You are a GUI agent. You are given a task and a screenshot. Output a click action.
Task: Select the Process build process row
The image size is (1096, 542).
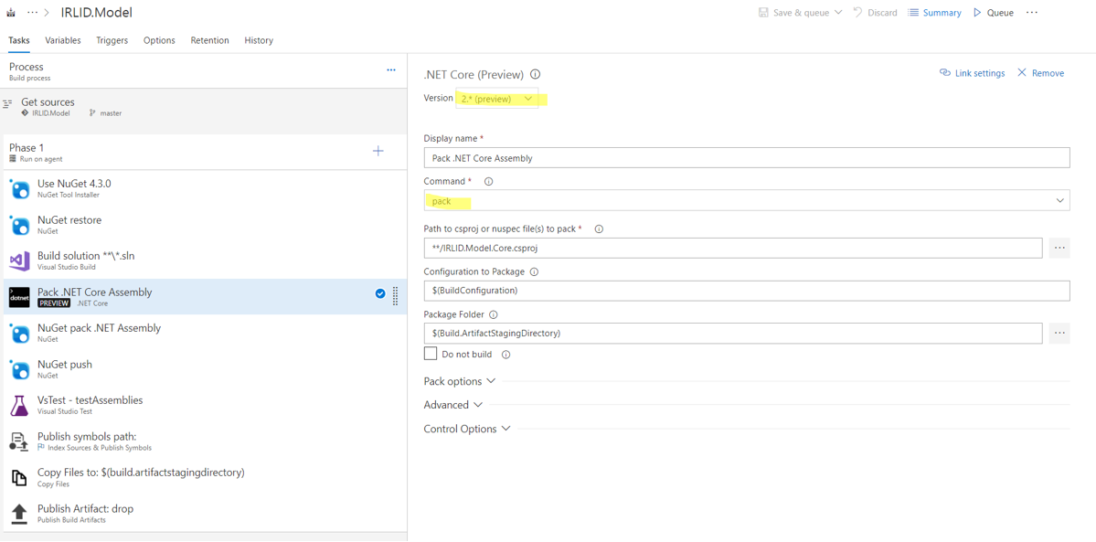pyautogui.click(x=204, y=71)
